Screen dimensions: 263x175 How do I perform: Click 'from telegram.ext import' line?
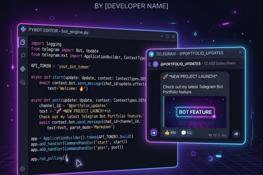(x=88, y=56)
